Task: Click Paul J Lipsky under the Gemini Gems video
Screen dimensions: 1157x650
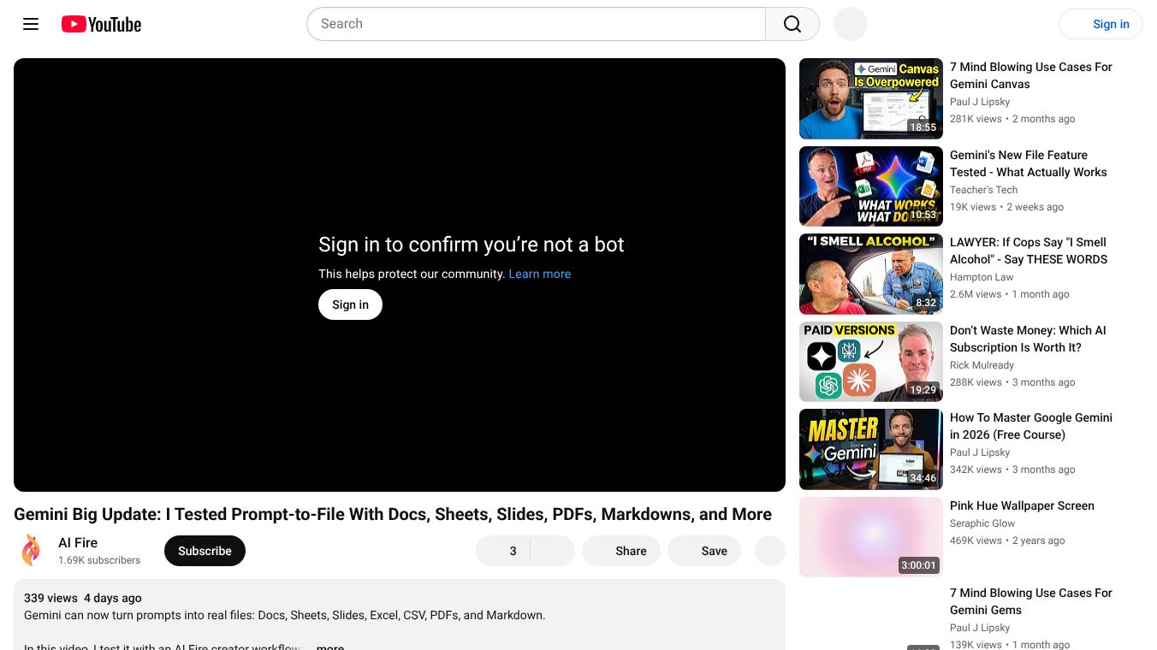Action: pos(980,628)
